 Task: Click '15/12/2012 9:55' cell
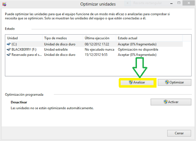coord(96,55)
